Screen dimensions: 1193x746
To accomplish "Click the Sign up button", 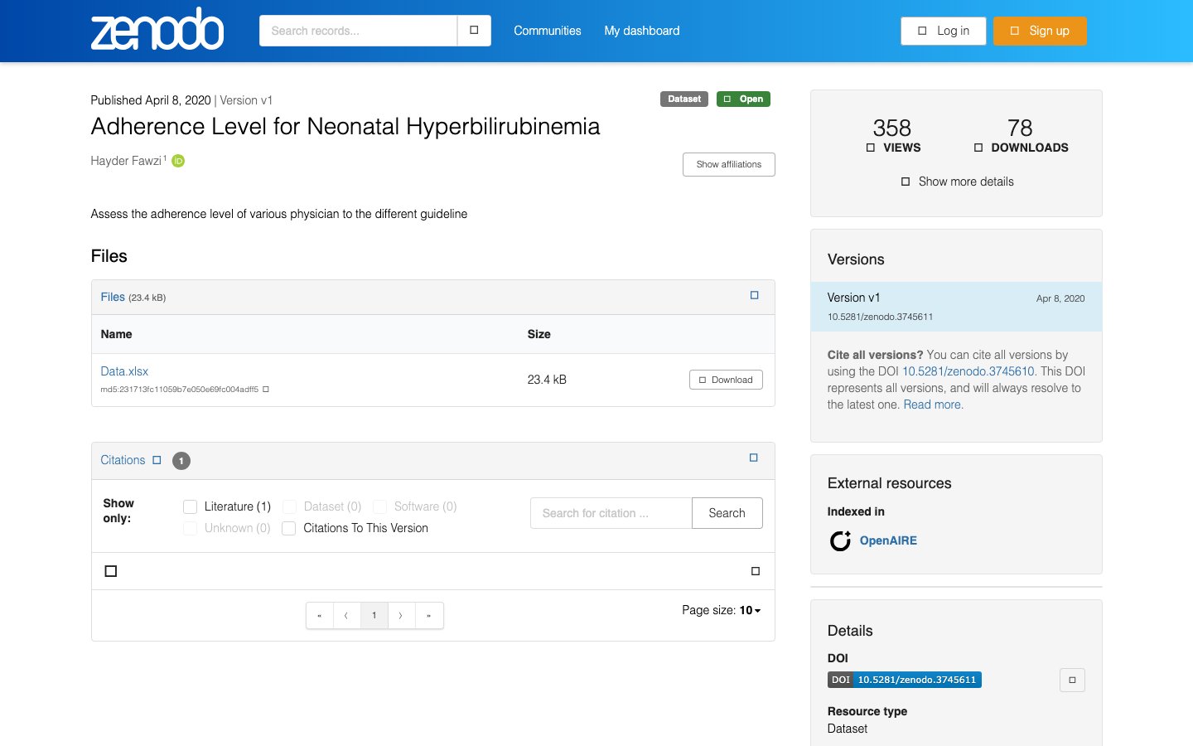I will tap(1040, 31).
